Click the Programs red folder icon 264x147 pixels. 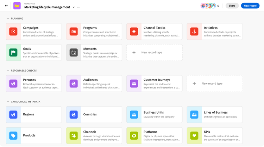pos(74,32)
